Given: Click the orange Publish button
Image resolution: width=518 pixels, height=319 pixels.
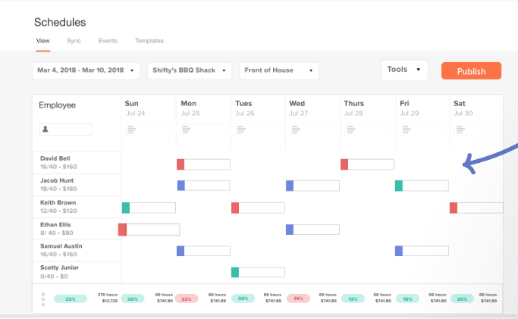Looking at the screenshot, I should point(471,71).
